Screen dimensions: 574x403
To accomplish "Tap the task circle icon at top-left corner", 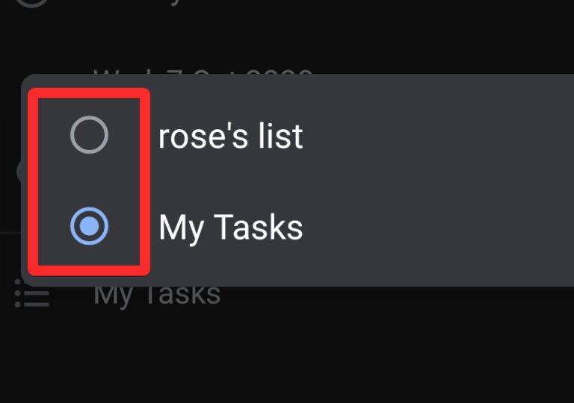I will click(30, 4).
